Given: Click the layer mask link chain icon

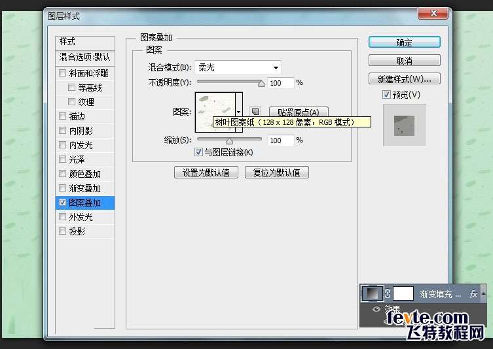Looking at the screenshot, I should [388, 293].
